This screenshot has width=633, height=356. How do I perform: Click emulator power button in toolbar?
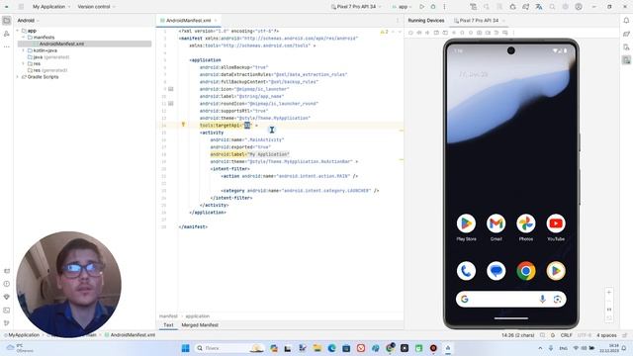pos(411,33)
